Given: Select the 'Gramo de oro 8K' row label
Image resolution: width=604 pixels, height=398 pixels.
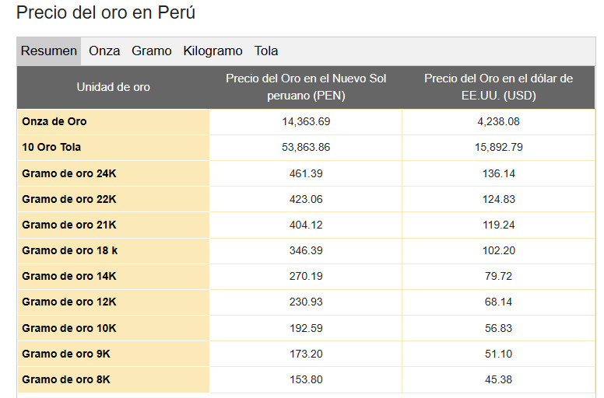Looking at the screenshot, I should tap(66, 379).
